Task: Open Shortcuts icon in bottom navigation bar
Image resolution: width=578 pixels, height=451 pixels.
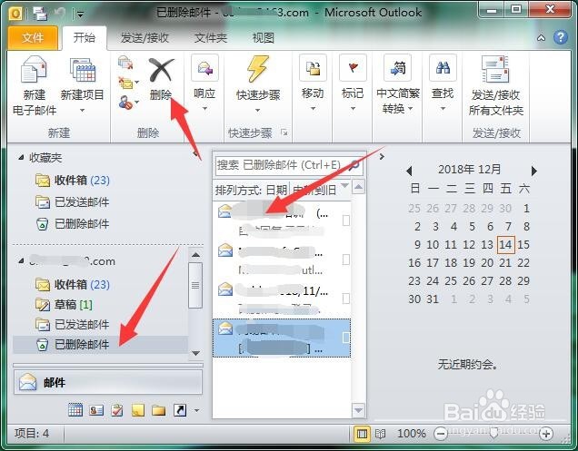Action: [180, 410]
